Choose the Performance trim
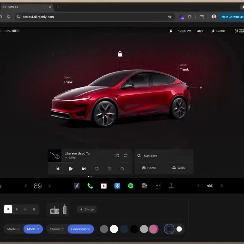The width and height of the screenshot is (244, 244). (x=81, y=229)
